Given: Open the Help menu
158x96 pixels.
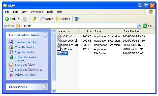Looking at the screenshot, I should click(59, 12).
